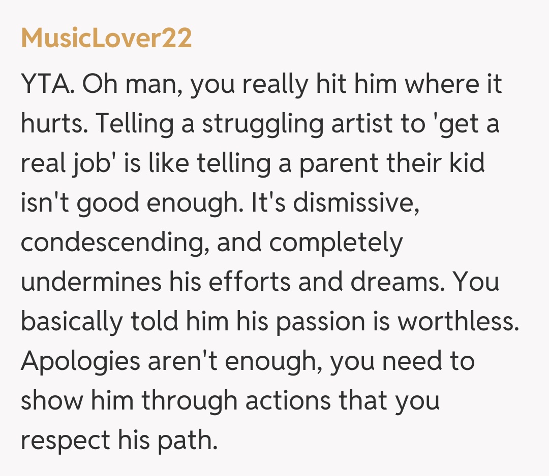The image size is (549, 476).
Task: Click the phrase 'through actions' in the comment
Action: [245, 401]
